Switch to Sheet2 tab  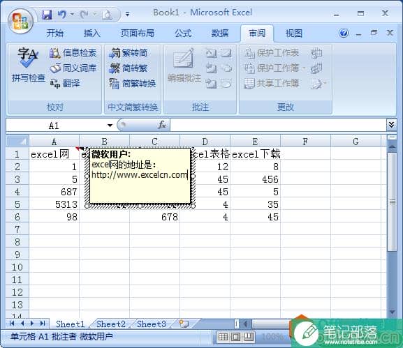[x=111, y=324]
